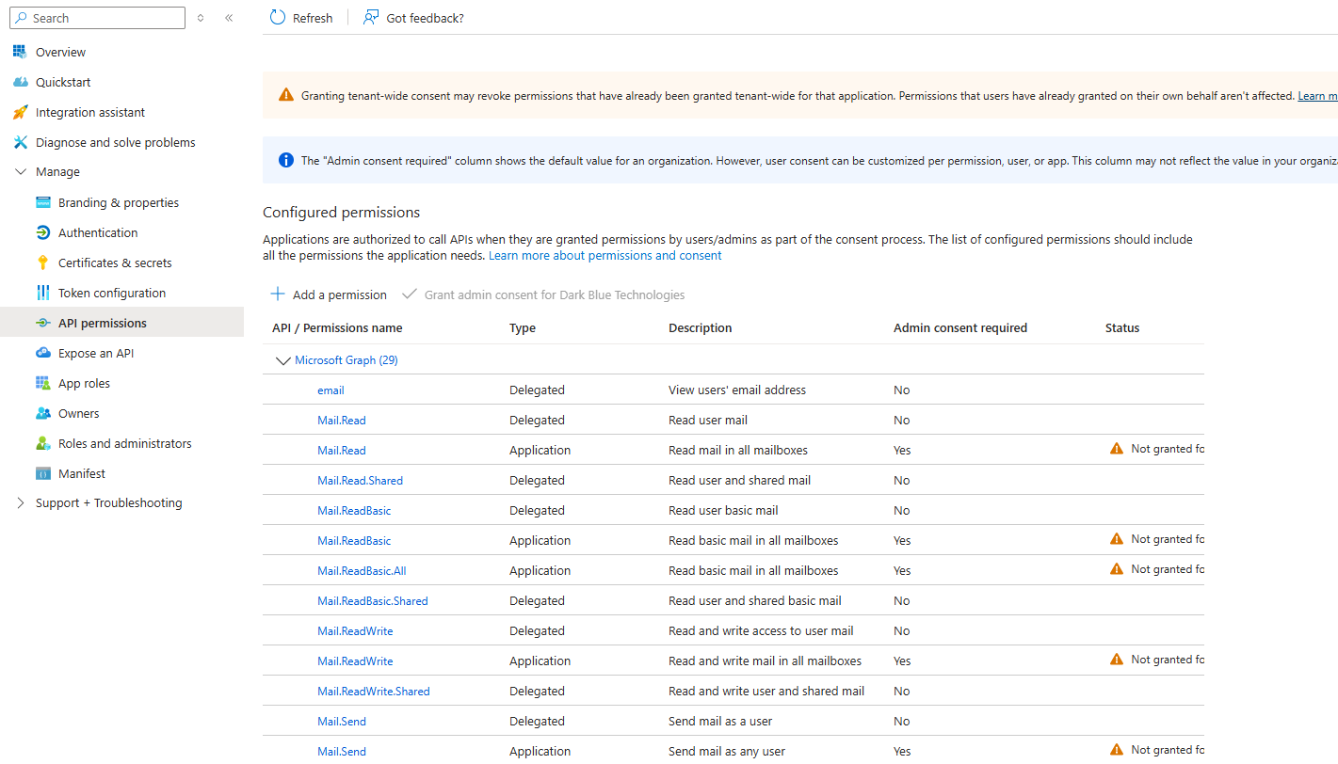The image size is (1338, 764).
Task: Click the blue info icon in banner
Action: 286,161
